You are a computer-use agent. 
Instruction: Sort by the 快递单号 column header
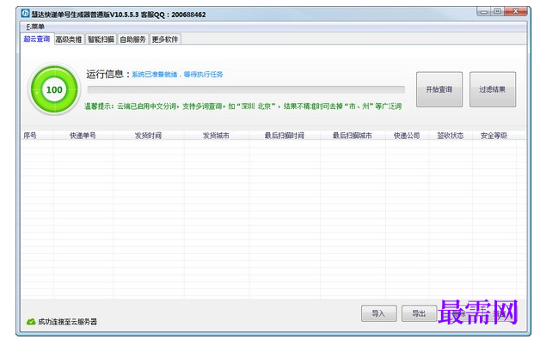[x=83, y=136]
